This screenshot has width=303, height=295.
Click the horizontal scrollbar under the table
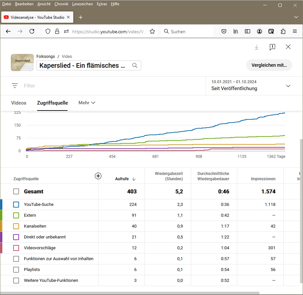point(130,293)
